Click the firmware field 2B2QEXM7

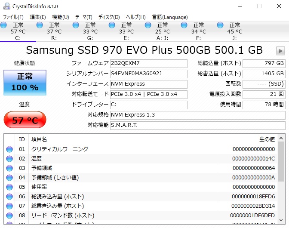point(148,63)
